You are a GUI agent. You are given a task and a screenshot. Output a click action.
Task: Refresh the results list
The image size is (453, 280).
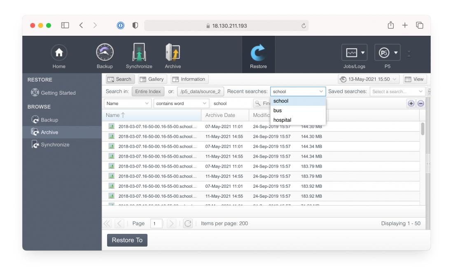pos(188,223)
